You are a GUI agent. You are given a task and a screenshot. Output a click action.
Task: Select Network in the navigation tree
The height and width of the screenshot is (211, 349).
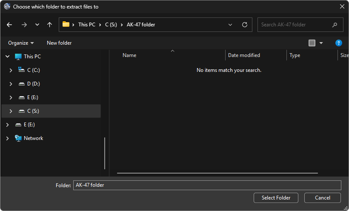coord(33,138)
